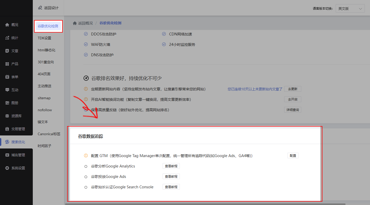Viewport: 370px width, 205px height.
Task: Click the 文章 article icon
Action: point(7,51)
